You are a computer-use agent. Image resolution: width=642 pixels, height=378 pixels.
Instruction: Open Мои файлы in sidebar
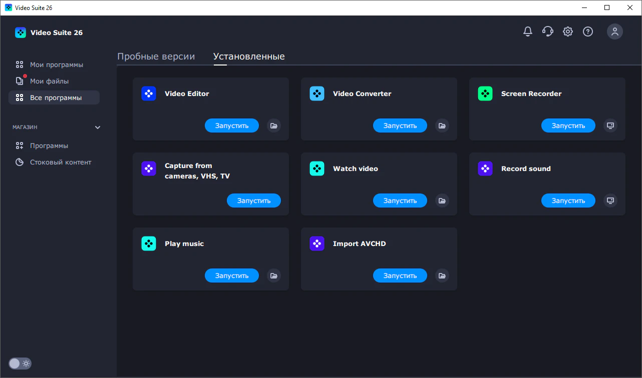click(x=54, y=81)
